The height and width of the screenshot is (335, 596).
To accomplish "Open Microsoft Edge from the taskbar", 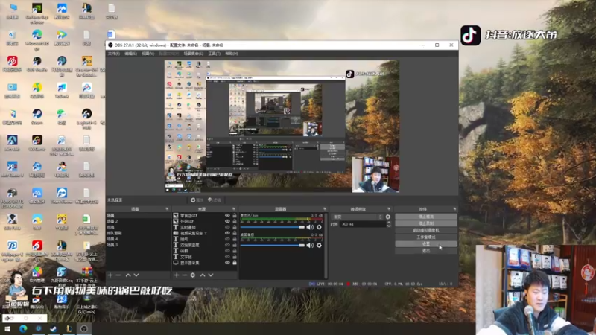I will coord(23,329).
